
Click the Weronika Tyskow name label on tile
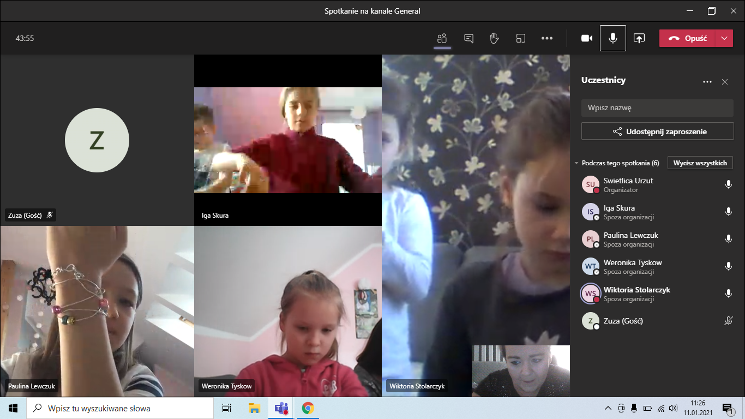click(226, 386)
